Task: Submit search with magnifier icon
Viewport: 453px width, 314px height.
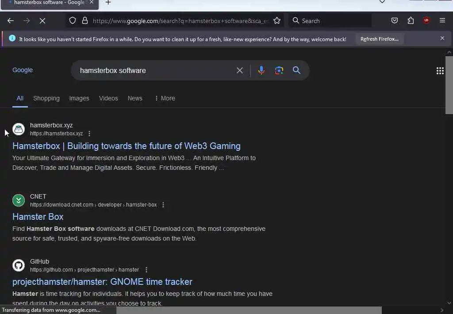Action: (296, 70)
